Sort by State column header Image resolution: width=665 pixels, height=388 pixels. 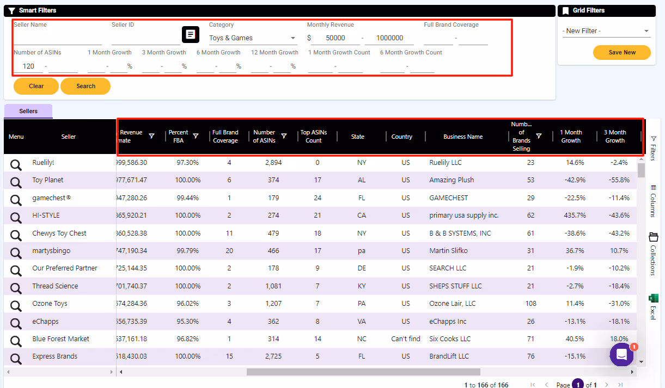(358, 137)
